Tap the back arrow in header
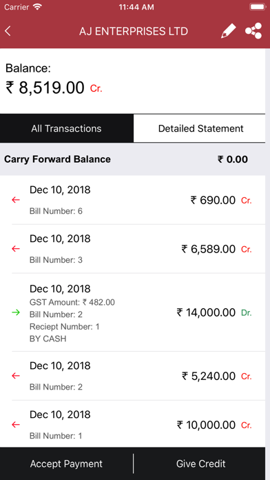The height and width of the screenshot is (480, 270). tap(8, 31)
